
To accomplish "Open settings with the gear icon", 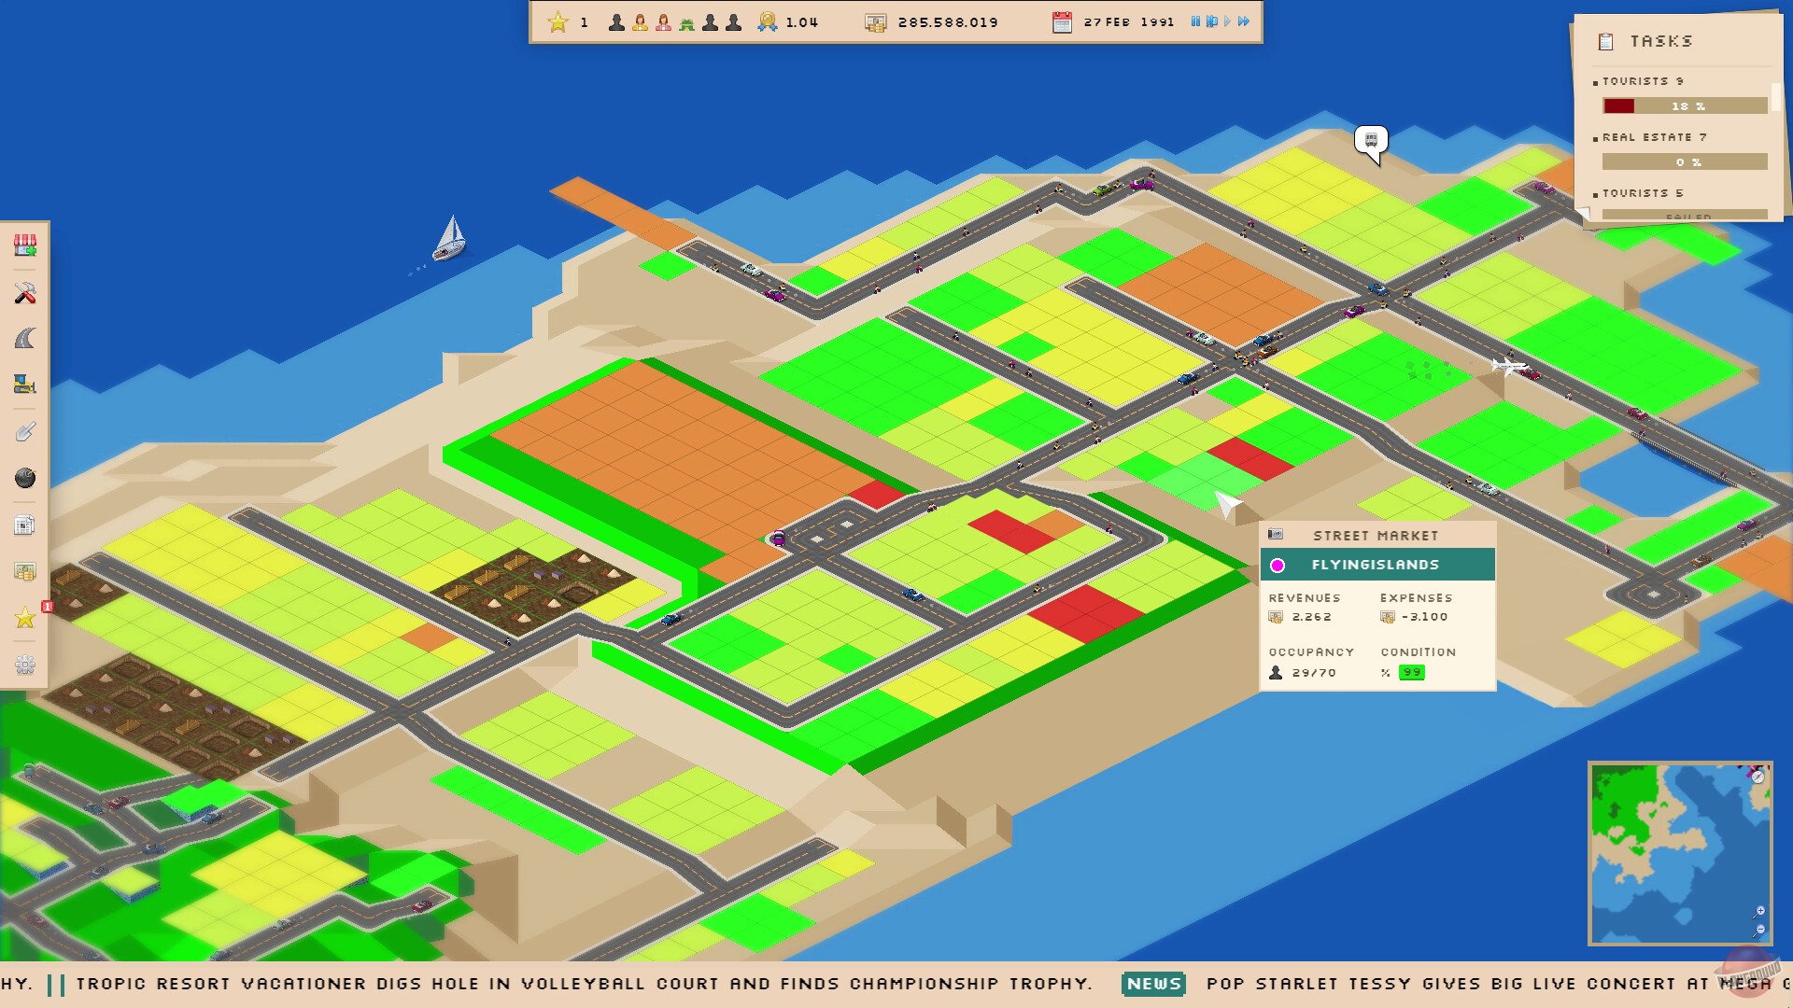I will [x=25, y=665].
